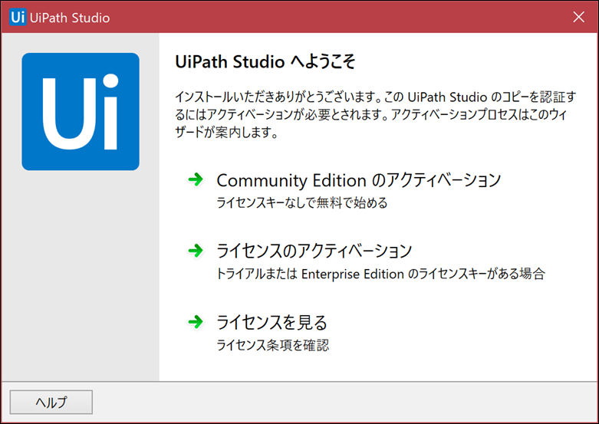Viewport: 599px width, 424px height.
Task: Click the welcome paragraph starting インストールいただき
Action: coord(376,114)
